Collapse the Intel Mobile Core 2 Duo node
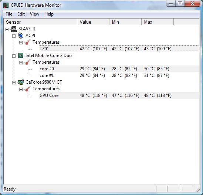 point(14,56)
